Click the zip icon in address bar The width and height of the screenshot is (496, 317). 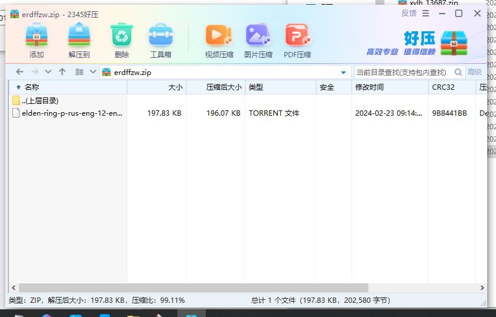(x=106, y=72)
